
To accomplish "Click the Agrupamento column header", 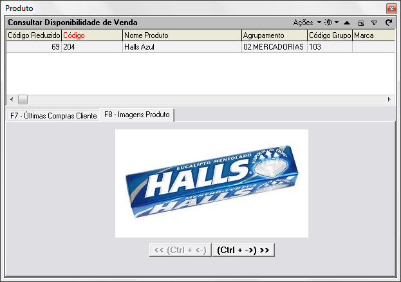I will point(274,35).
